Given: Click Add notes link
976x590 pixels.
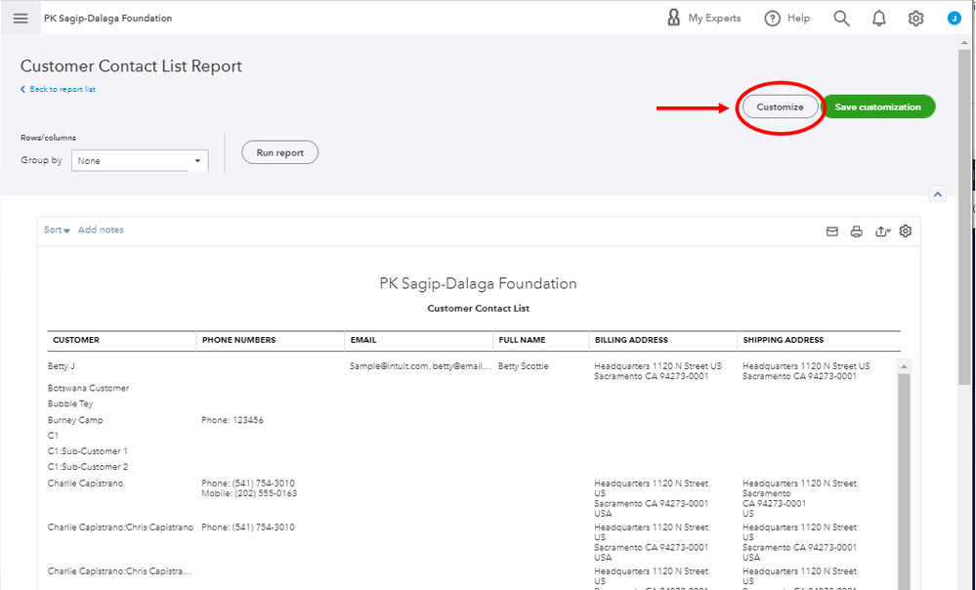Looking at the screenshot, I should (x=101, y=231).
